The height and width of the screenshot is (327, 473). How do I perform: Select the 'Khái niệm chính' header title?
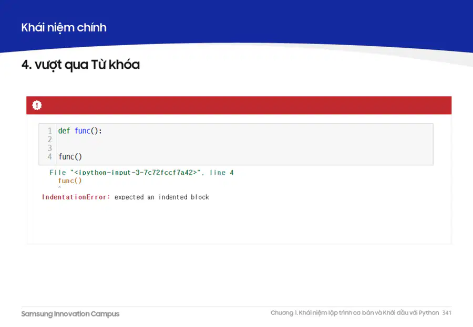[x=64, y=28]
